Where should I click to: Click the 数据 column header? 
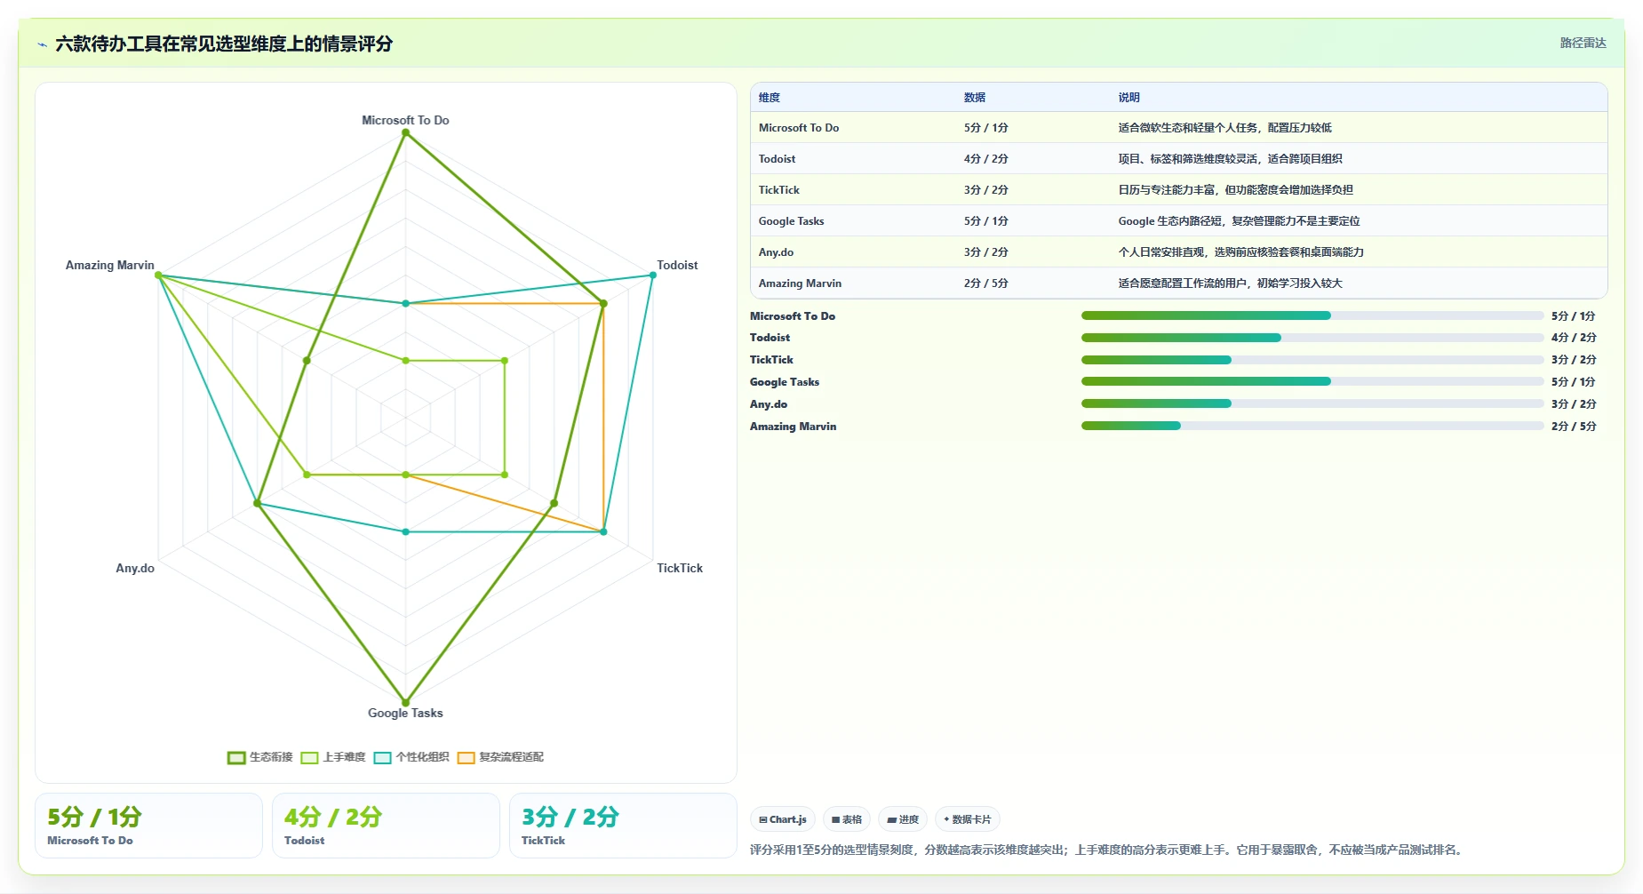975,98
